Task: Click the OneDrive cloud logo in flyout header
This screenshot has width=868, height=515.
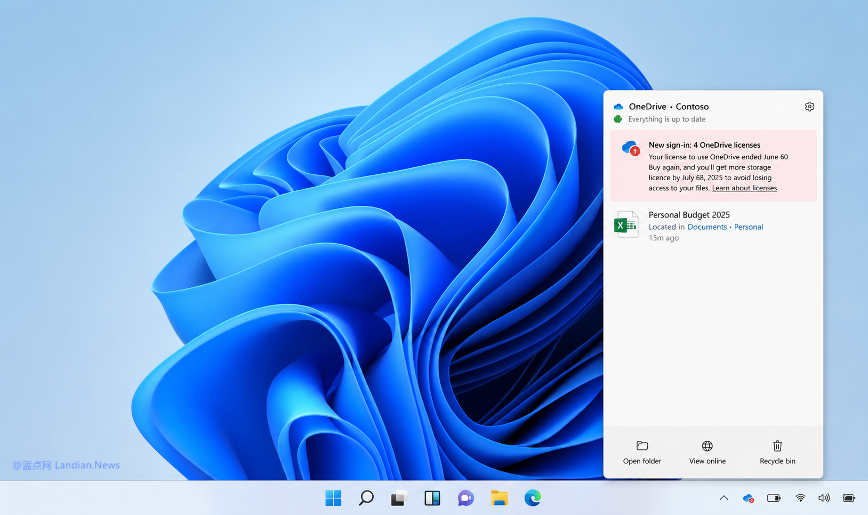Action: click(618, 107)
